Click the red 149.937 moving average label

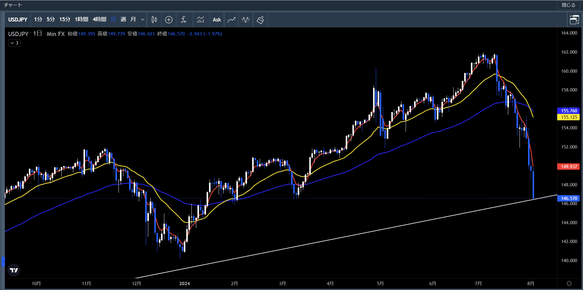[x=569, y=166]
